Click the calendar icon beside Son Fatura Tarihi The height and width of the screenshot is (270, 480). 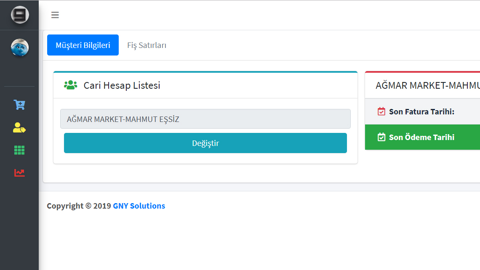click(x=381, y=111)
